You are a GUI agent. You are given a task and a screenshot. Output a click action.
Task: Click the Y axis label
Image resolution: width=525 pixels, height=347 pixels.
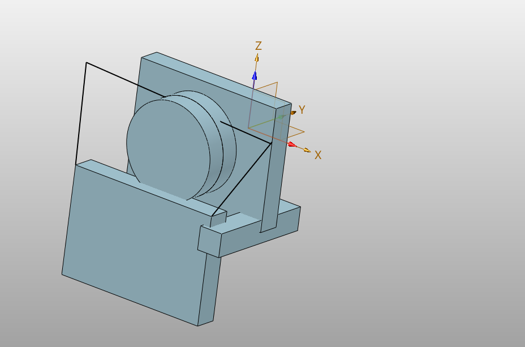coord(302,110)
